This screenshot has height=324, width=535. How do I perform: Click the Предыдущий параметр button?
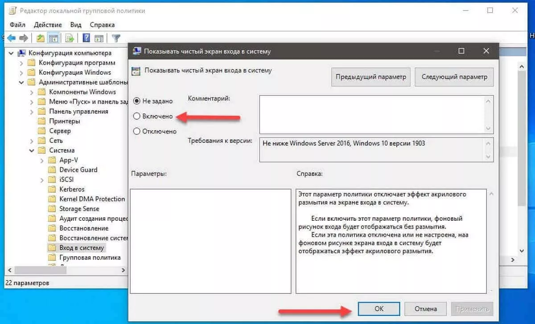pyautogui.click(x=371, y=77)
